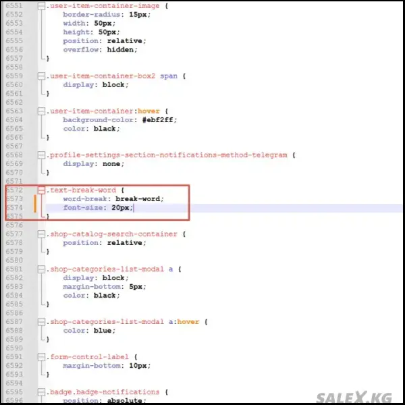Image resolution: width=405 pixels, height=405 pixels.
Task: Collapse the .badge.badge-notifications block
Action: pyautogui.click(x=42, y=391)
